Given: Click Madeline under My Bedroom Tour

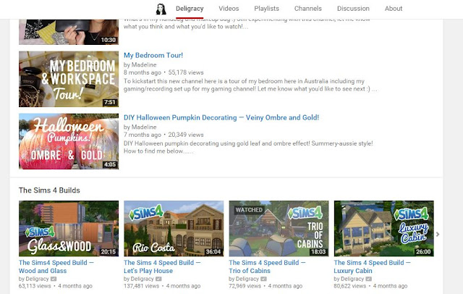Looking at the screenshot, I should coord(144,64).
